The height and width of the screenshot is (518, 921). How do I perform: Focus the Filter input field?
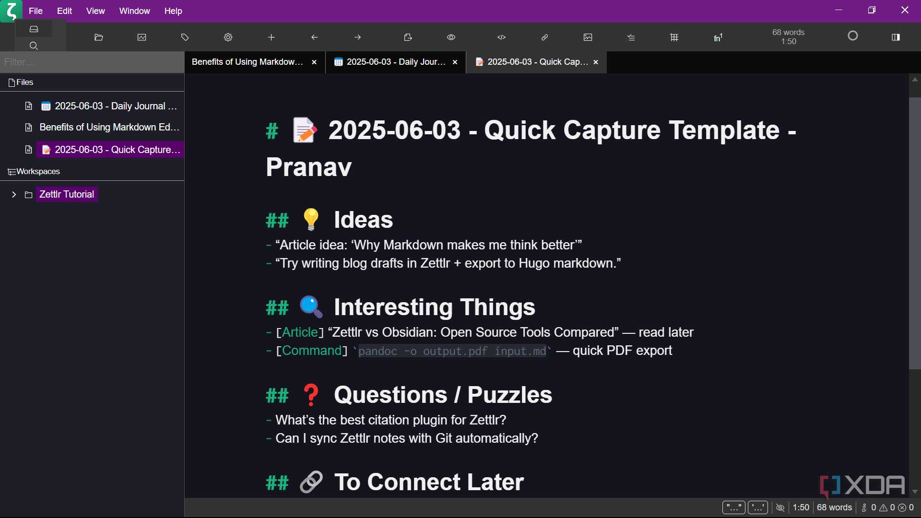pos(92,62)
